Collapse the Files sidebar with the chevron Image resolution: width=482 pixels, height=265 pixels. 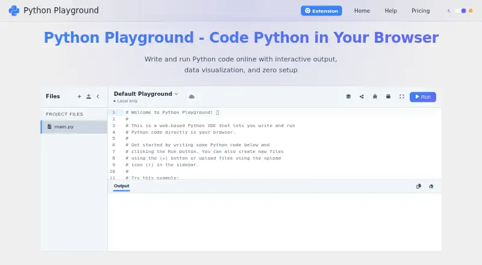click(x=98, y=96)
